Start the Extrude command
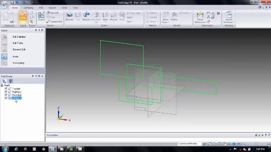 click(x=69, y=16)
